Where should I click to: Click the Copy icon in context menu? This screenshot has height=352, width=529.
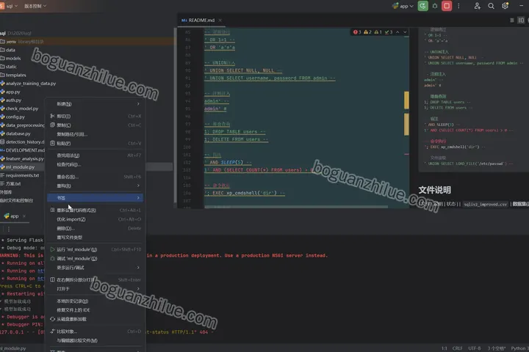pos(52,125)
